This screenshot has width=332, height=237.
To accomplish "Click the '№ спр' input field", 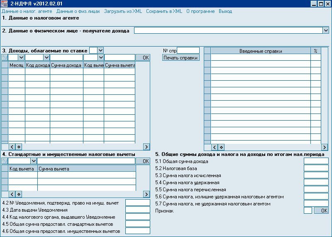I will (x=188, y=50).
